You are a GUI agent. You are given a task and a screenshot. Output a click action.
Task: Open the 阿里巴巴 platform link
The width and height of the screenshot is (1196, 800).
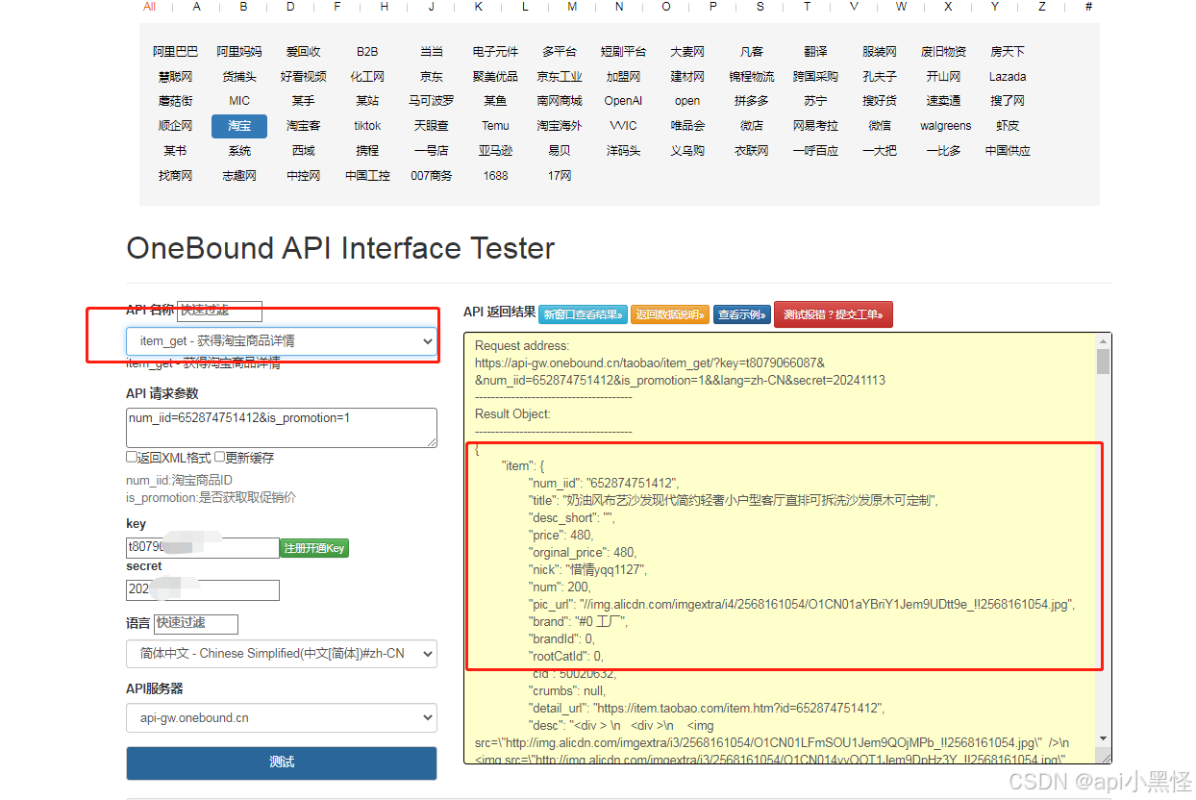pyautogui.click(x=175, y=52)
